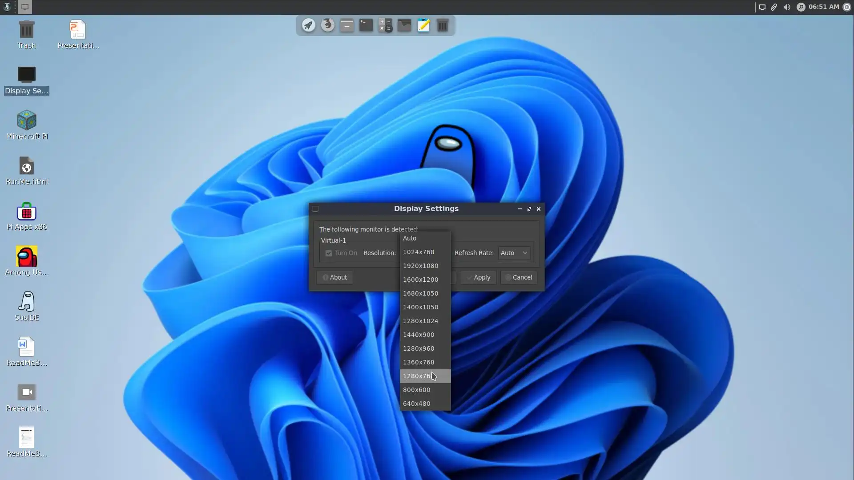Open the calculator from the dock
Image resolution: width=854 pixels, height=480 pixels.
point(385,25)
